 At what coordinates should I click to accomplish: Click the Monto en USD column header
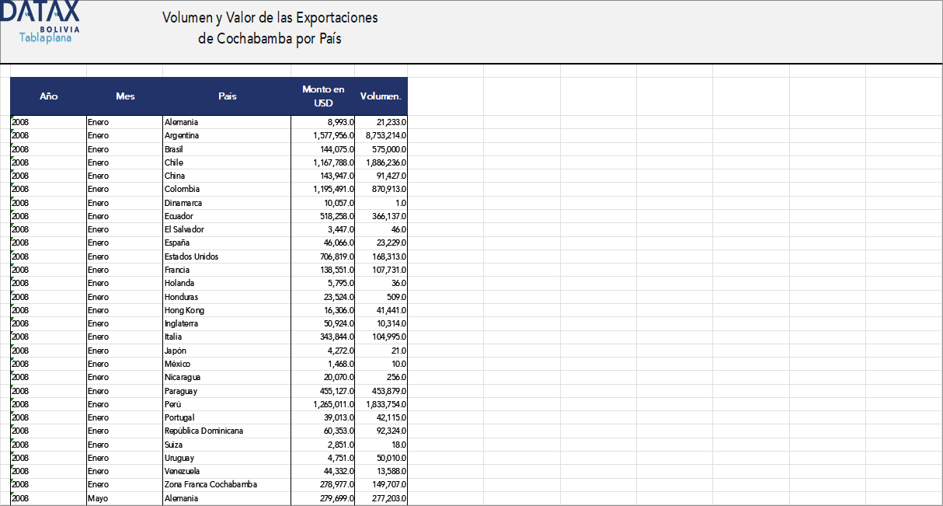click(323, 96)
